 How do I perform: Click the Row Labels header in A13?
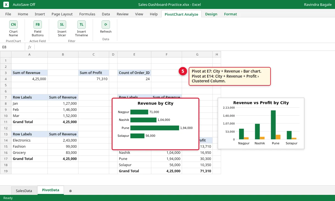[30, 134]
